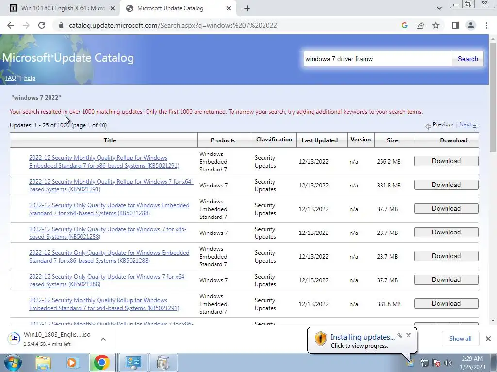Click the Previous page arrow icon
The image size is (497, 372).
point(428,126)
